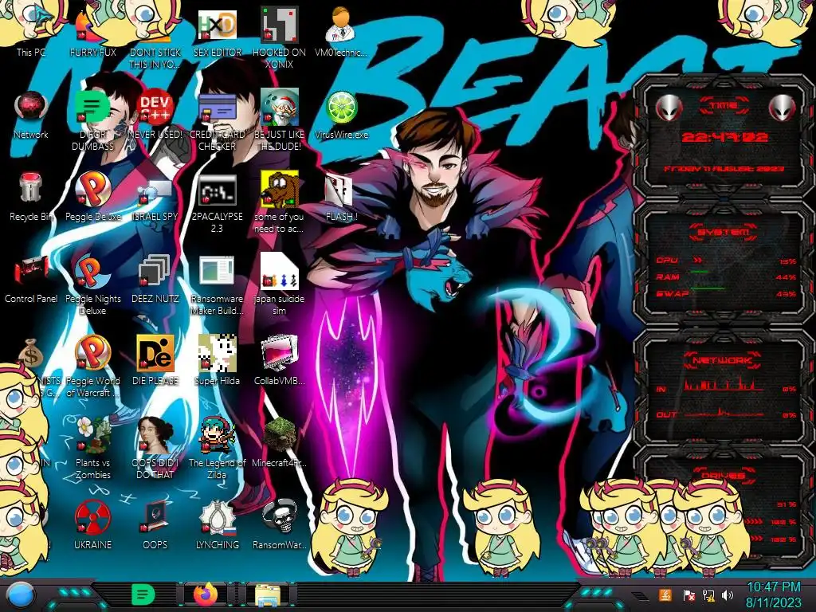Click the orange tray application icon

click(x=665, y=594)
